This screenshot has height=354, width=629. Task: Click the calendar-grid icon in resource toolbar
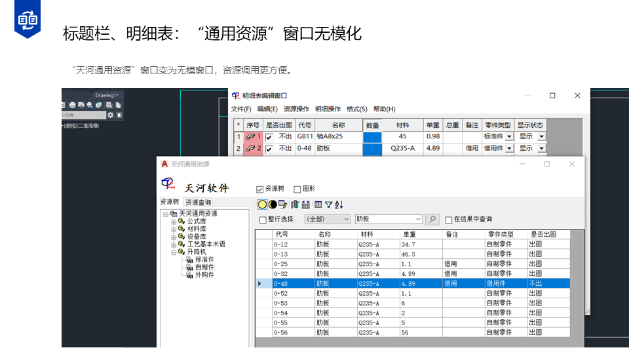click(x=306, y=205)
